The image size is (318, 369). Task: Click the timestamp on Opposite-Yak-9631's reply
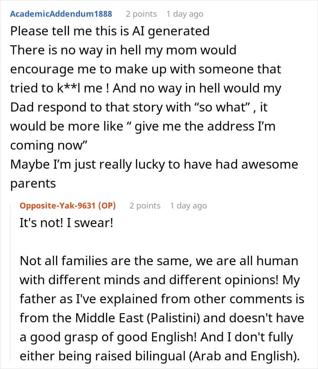(x=188, y=206)
